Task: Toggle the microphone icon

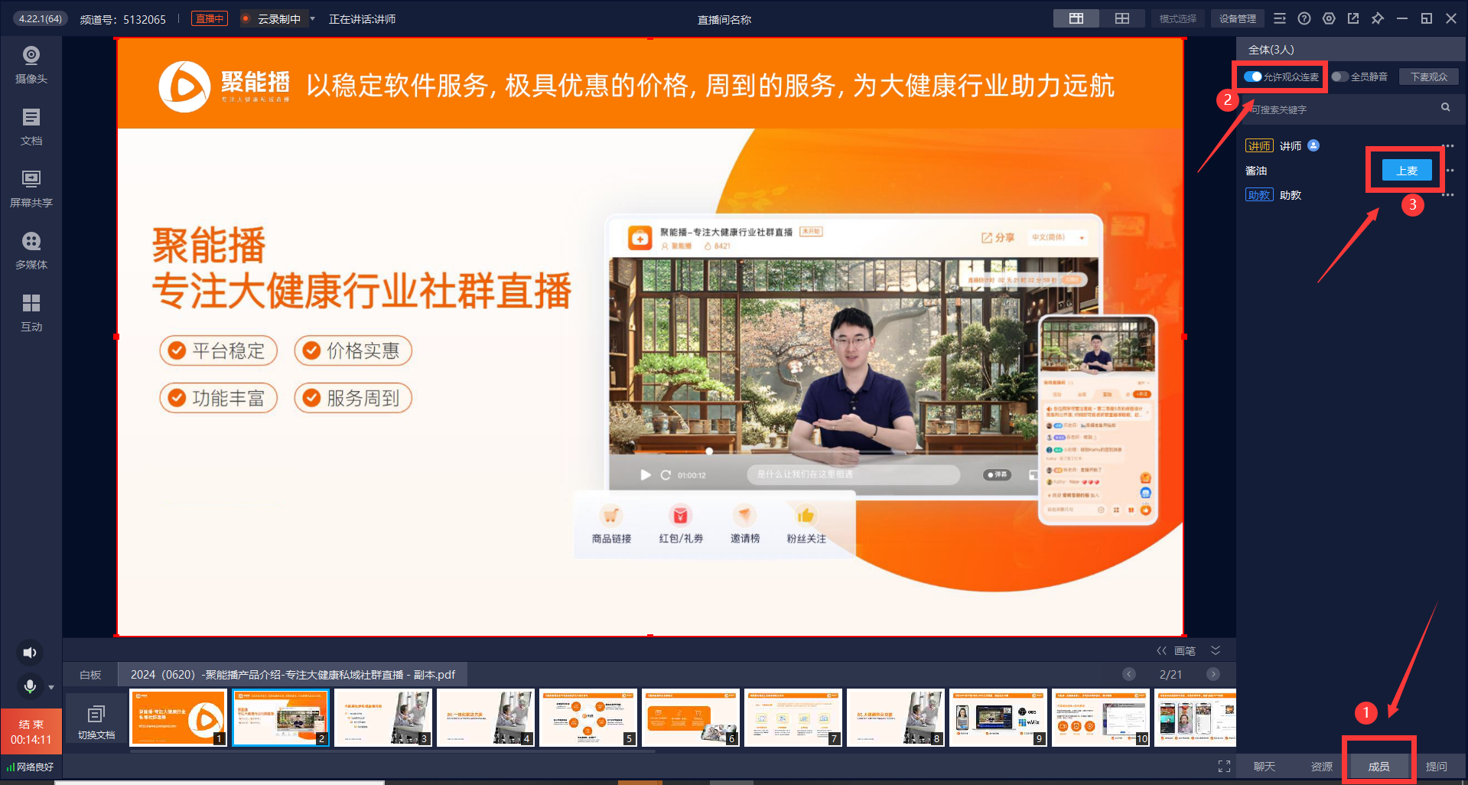Action: pos(30,686)
